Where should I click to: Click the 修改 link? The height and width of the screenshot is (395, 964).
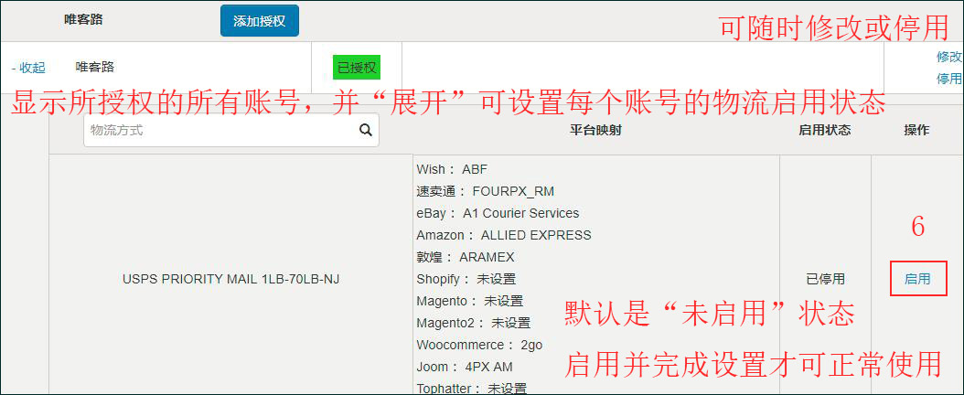click(x=948, y=57)
